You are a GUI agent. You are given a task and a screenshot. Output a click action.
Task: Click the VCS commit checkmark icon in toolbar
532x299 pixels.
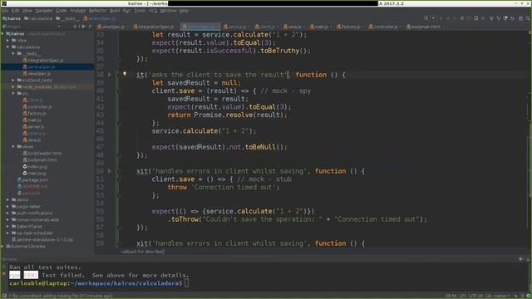(x=499, y=18)
